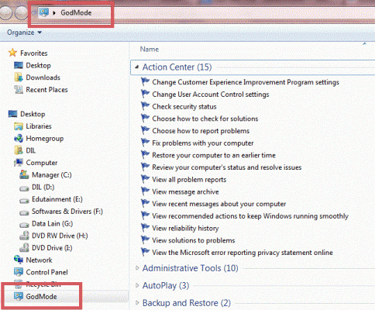Screen dimensions: 375x310
Task: Open Review your computer's status and resolve issues
Action: (x=227, y=167)
